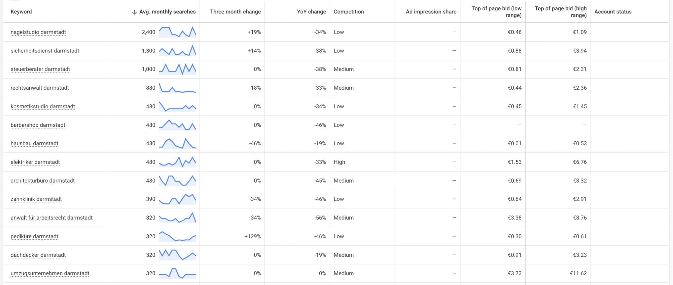Click the pediküre darmstadt trend sparkline
This screenshot has height=285, width=673.
point(177,236)
